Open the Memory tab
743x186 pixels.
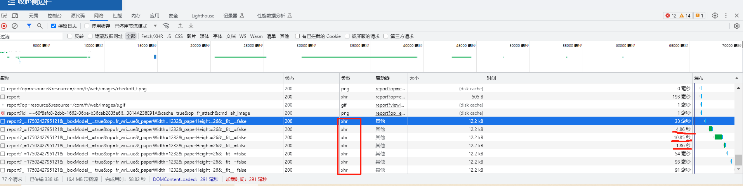coord(136,15)
